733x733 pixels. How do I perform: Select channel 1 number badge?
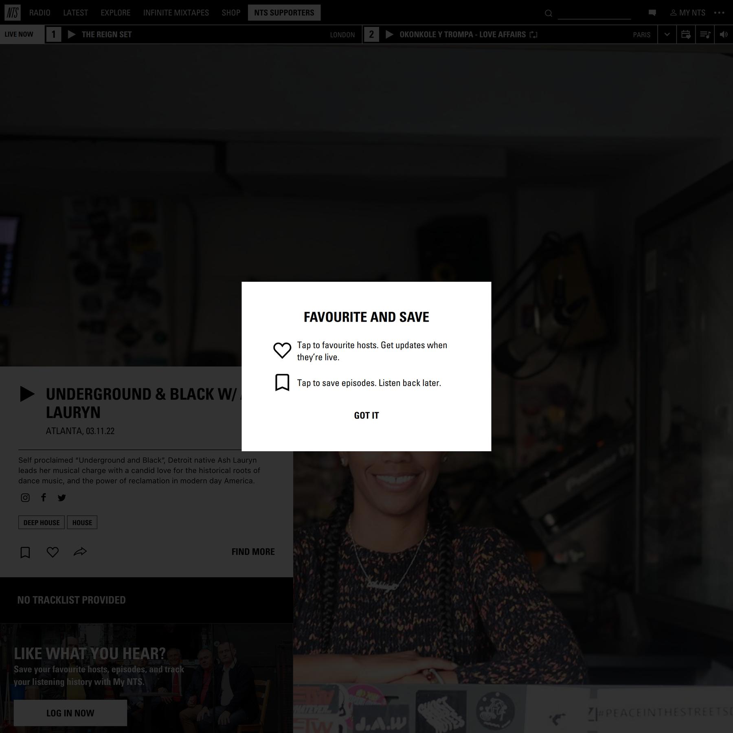[x=53, y=35]
